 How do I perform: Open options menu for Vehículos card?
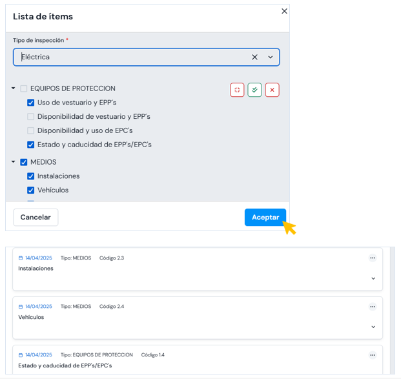coord(373,307)
